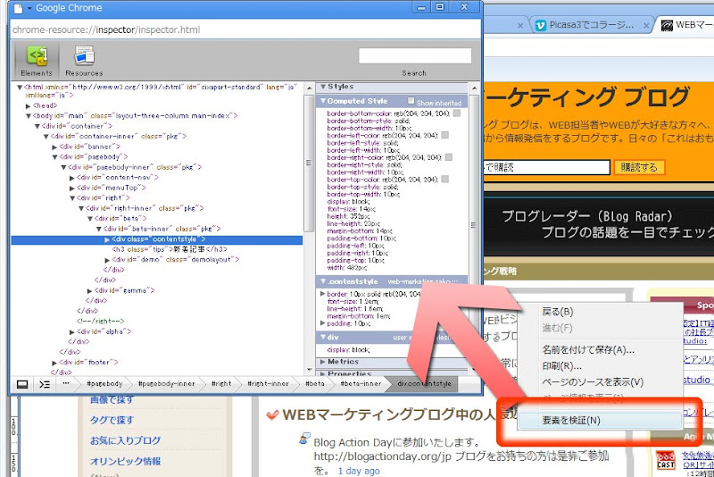Screen dimensions: 714x477
Task: Choose 要素を検証(N) from context menu
Action: tap(599, 421)
